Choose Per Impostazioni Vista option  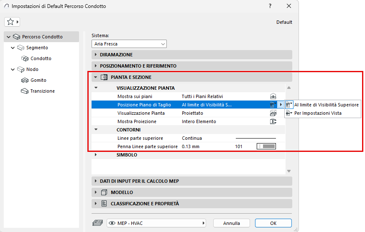pos(323,113)
